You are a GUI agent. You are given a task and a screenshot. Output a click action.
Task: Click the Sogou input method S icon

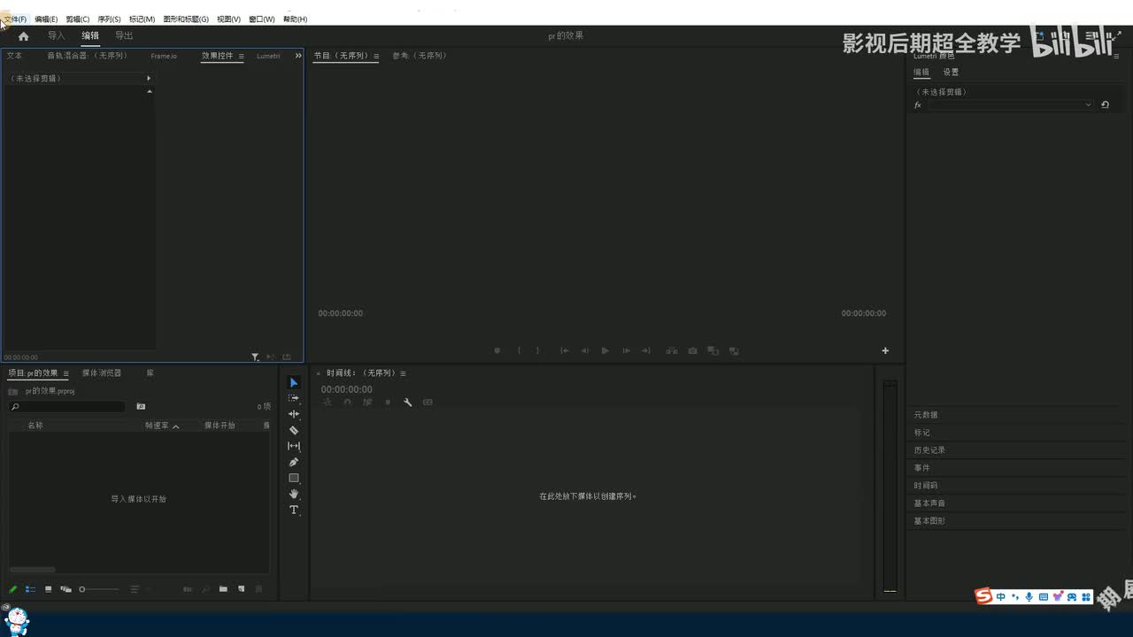tap(983, 596)
